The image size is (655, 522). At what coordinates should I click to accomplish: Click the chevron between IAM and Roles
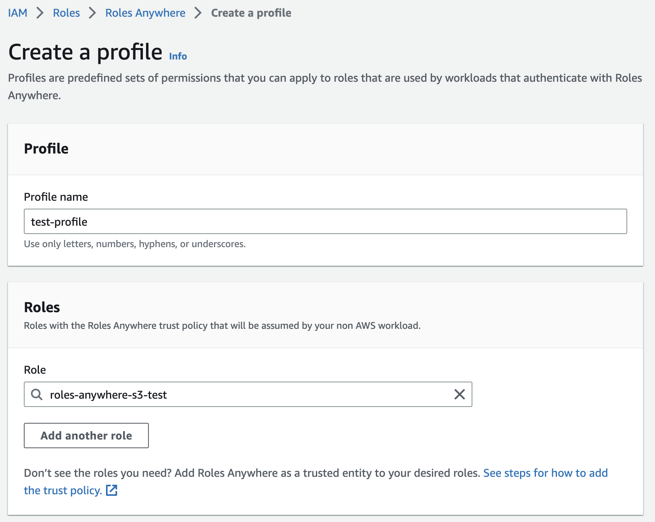click(40, 13)
